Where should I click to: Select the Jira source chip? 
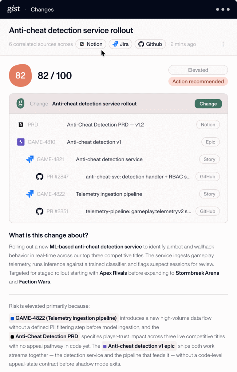click(x=120, y=44)
